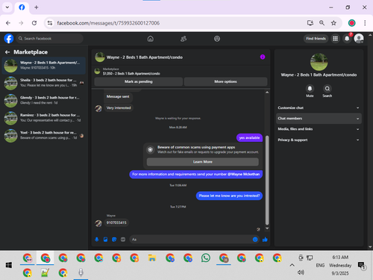
Task: Open Yoel 3 beds 2 bath conversation
Action: pos(44,135)
